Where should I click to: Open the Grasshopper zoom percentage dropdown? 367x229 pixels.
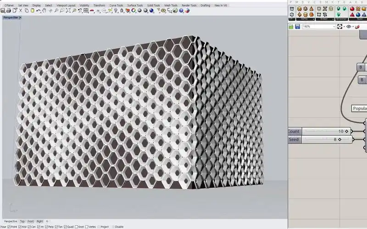click(334, 27)
